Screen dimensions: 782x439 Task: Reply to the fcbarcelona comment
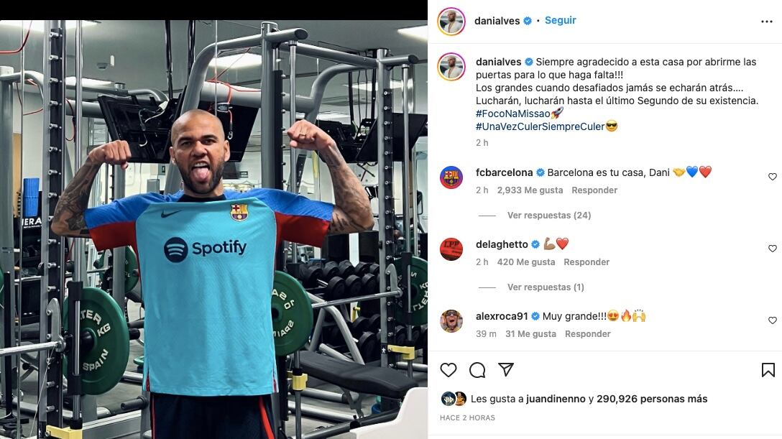pyautogui.click(x=594, y=190)
